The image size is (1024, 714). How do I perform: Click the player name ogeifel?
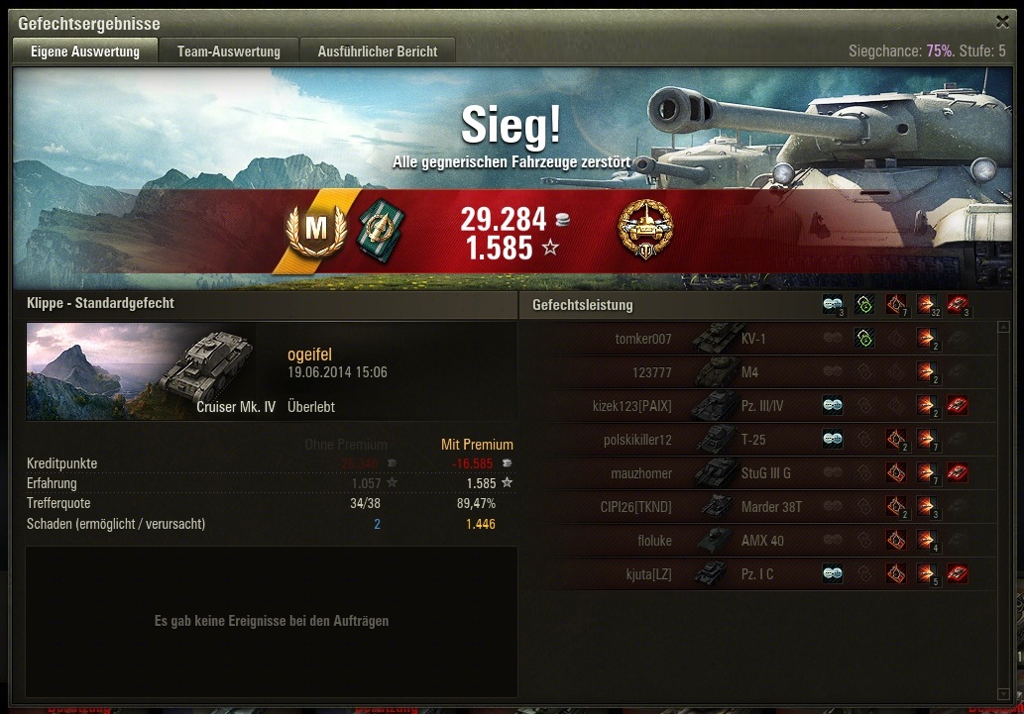309,355
